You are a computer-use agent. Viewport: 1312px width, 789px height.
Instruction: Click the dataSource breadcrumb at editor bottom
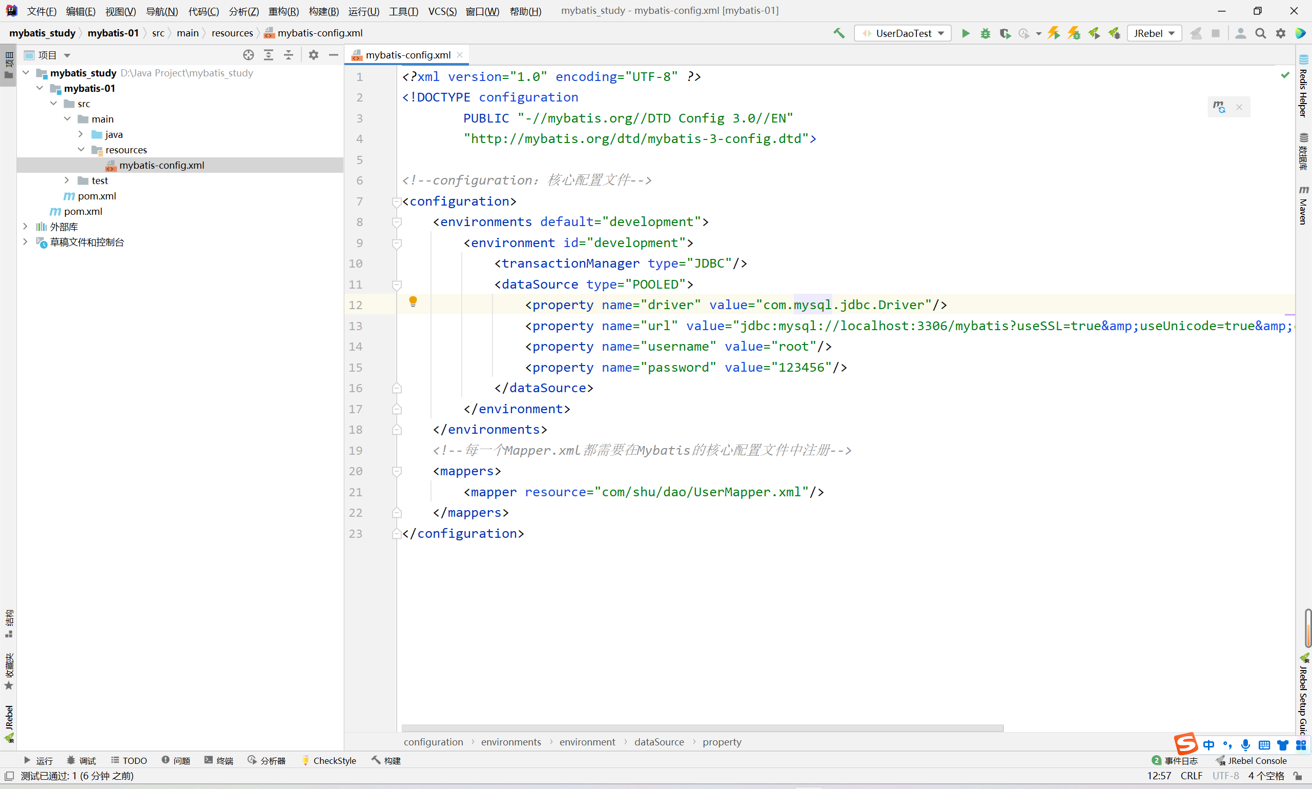click(x=659, y=742)
